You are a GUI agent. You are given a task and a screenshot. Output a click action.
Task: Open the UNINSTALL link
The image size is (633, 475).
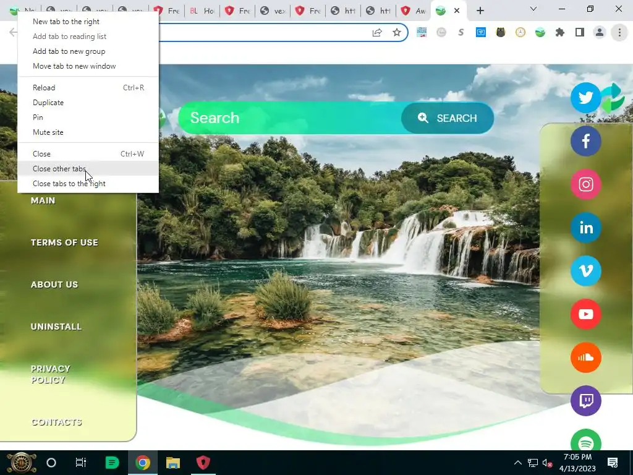[x=56, y=327]
